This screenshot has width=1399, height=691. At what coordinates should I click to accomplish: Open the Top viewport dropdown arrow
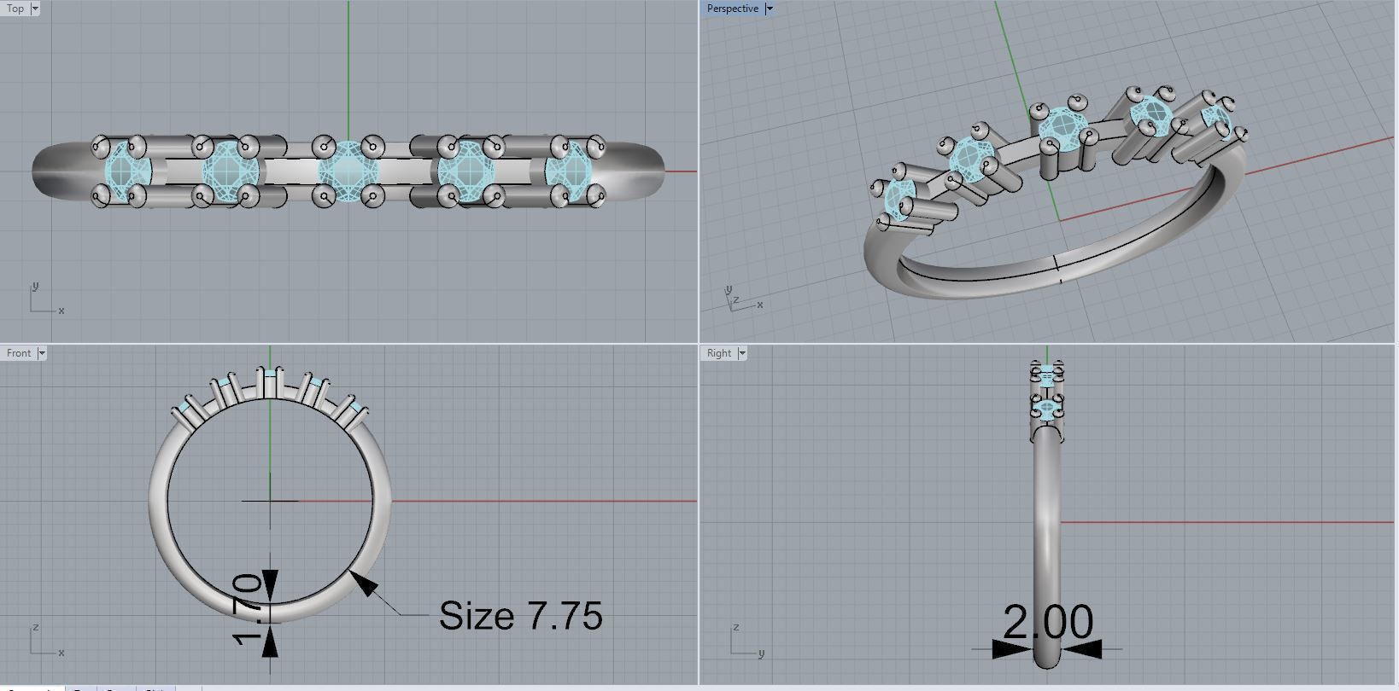point(35,9)
